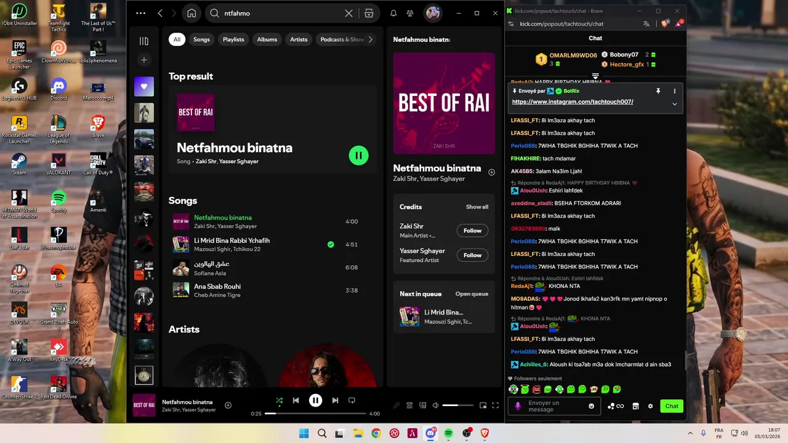The height and width of the screenshot is (443, 788).
Task: Open GTA V desktop shortcut
Action: 58,316
